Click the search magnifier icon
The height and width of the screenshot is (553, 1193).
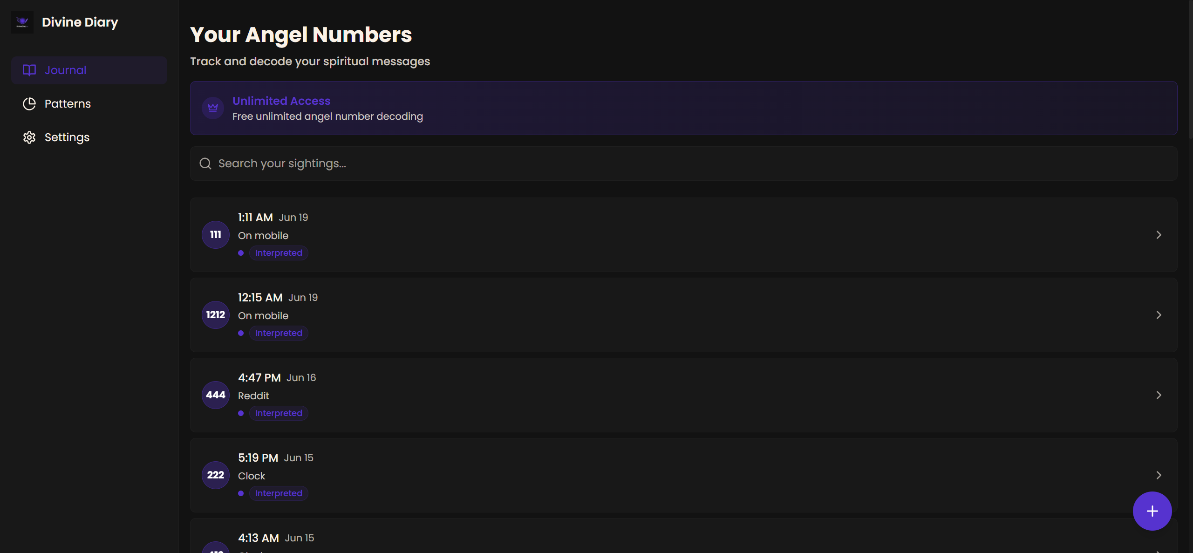205,164
